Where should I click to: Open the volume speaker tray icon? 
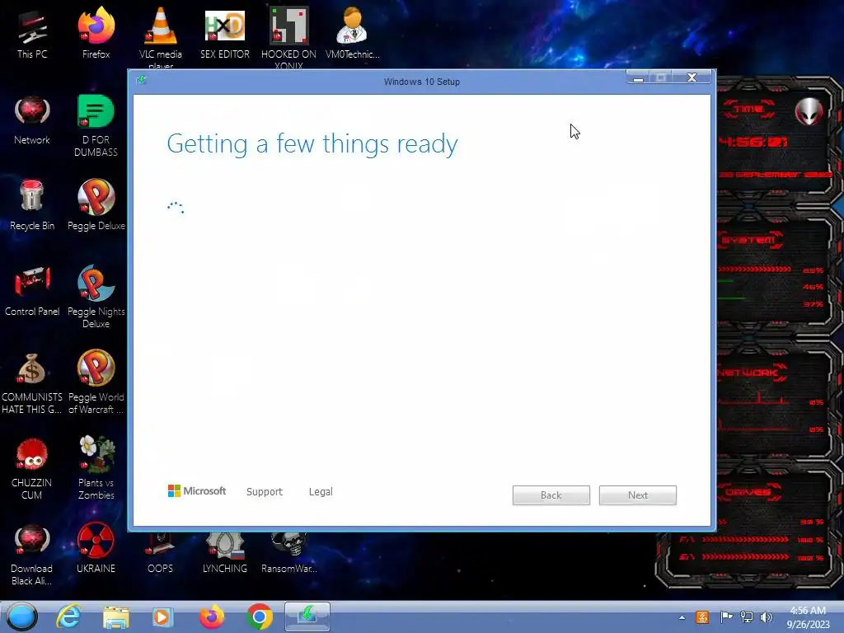click(x=766, y=617)
